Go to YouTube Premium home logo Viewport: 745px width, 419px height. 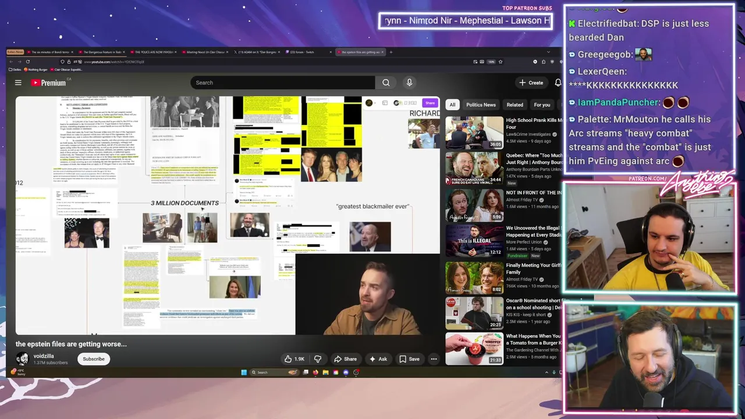[x=48, y=83]
